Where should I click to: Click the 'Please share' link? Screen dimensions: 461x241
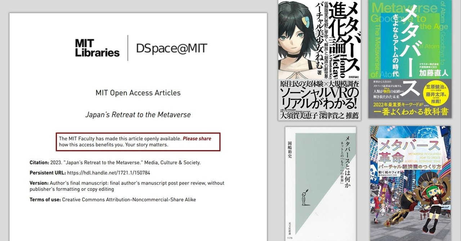[x=197, y=138]
